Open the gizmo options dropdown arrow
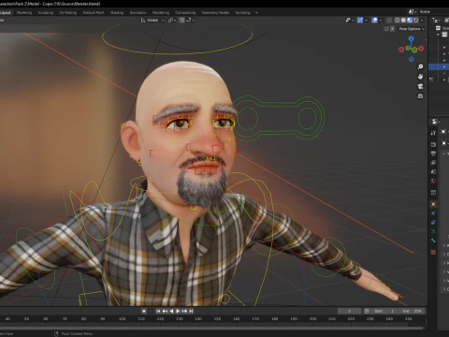The height and width of the screenshot is (337, 449). click(x=366, y=21)
